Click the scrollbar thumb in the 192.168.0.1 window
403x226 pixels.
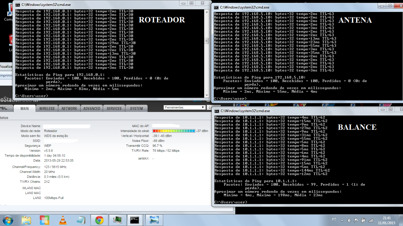tap(207, 41)
